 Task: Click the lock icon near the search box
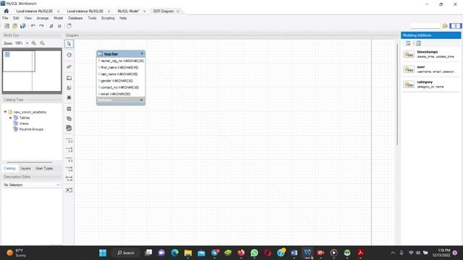[445, 26]
